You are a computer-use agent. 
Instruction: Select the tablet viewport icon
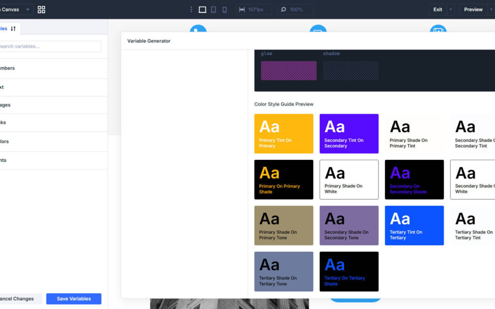pyautogui.click(x=214, y=10)
